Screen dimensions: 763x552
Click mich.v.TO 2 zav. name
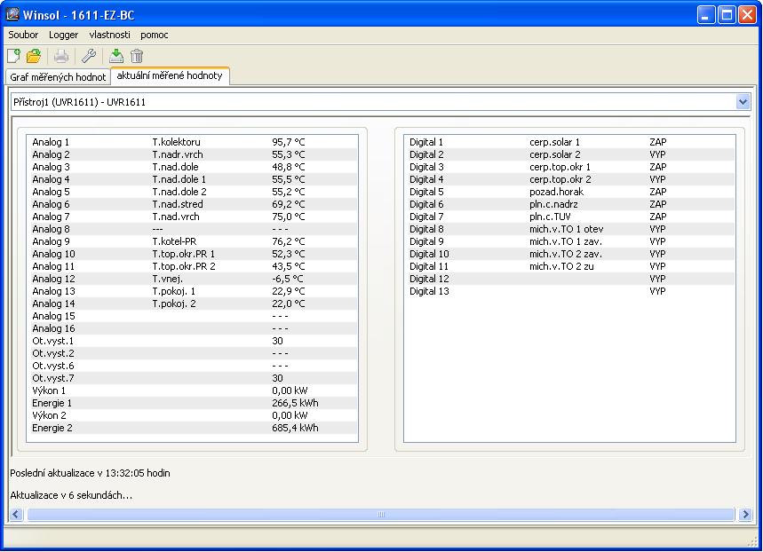566,254
